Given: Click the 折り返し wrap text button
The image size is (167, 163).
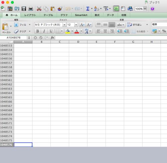Looking at the screenshot, I should [135, 25].
